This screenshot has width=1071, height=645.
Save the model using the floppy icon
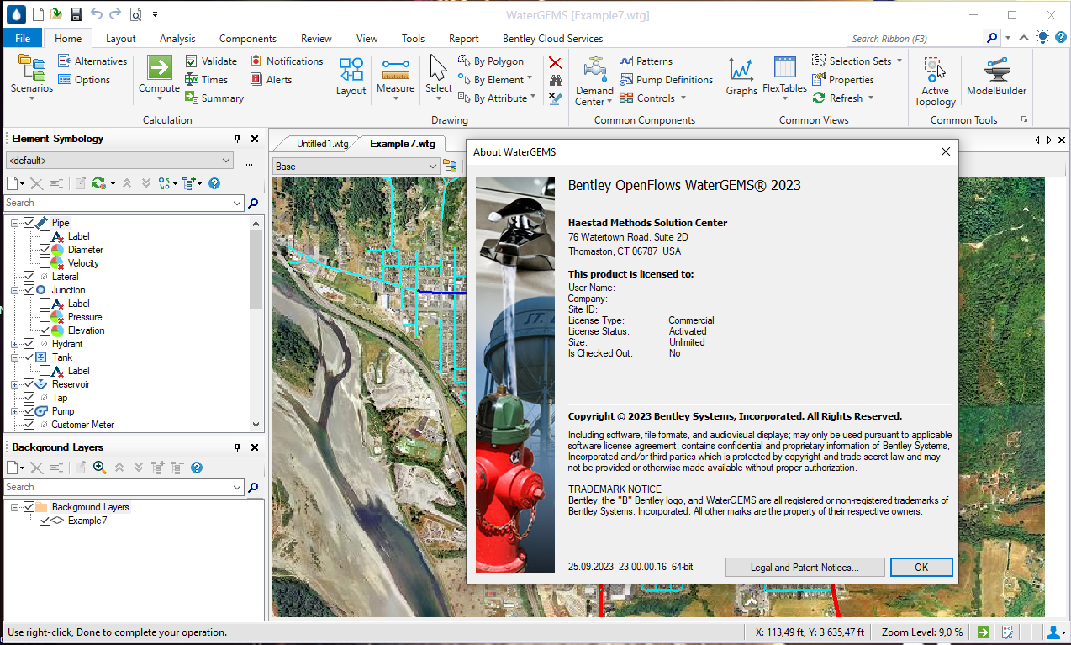[76, 14]
